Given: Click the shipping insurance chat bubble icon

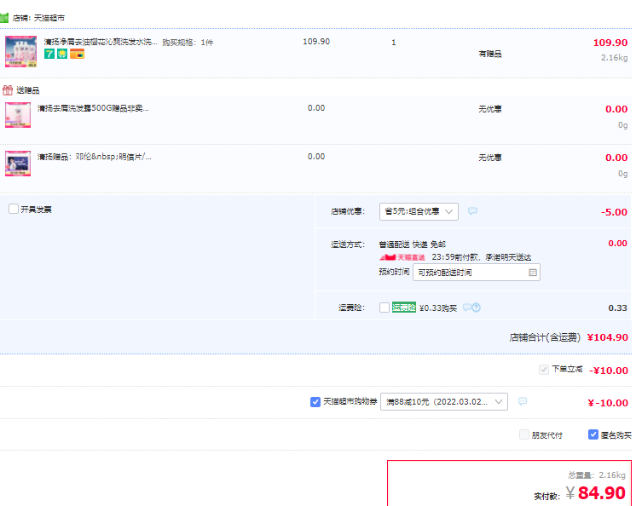Looking at the screenshot, I should 467,308.
